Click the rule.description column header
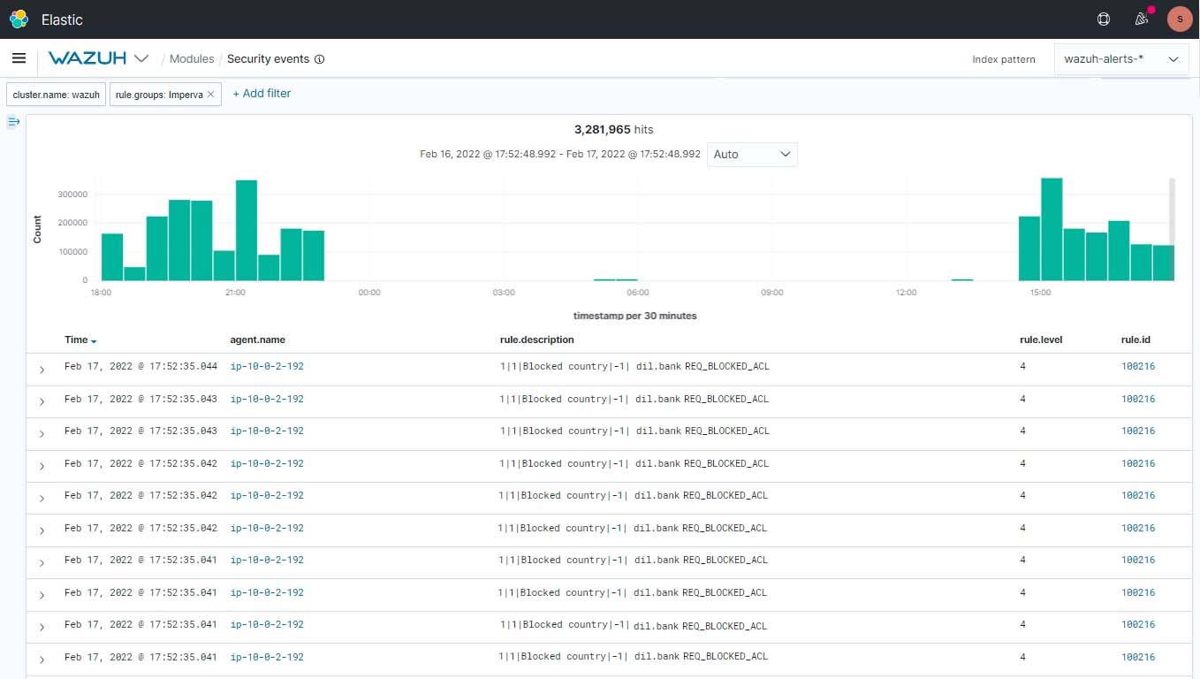Image resolution: width=1200 pixels, height=679 pixels. (537, 339)
